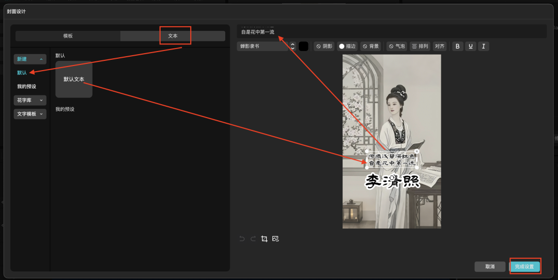The image size is (558, 280).
Task: Expand the 花字库 section
Action: tap(30, 100)
